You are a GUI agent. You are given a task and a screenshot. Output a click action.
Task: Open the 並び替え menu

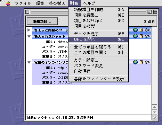click(x=57, y=3)
